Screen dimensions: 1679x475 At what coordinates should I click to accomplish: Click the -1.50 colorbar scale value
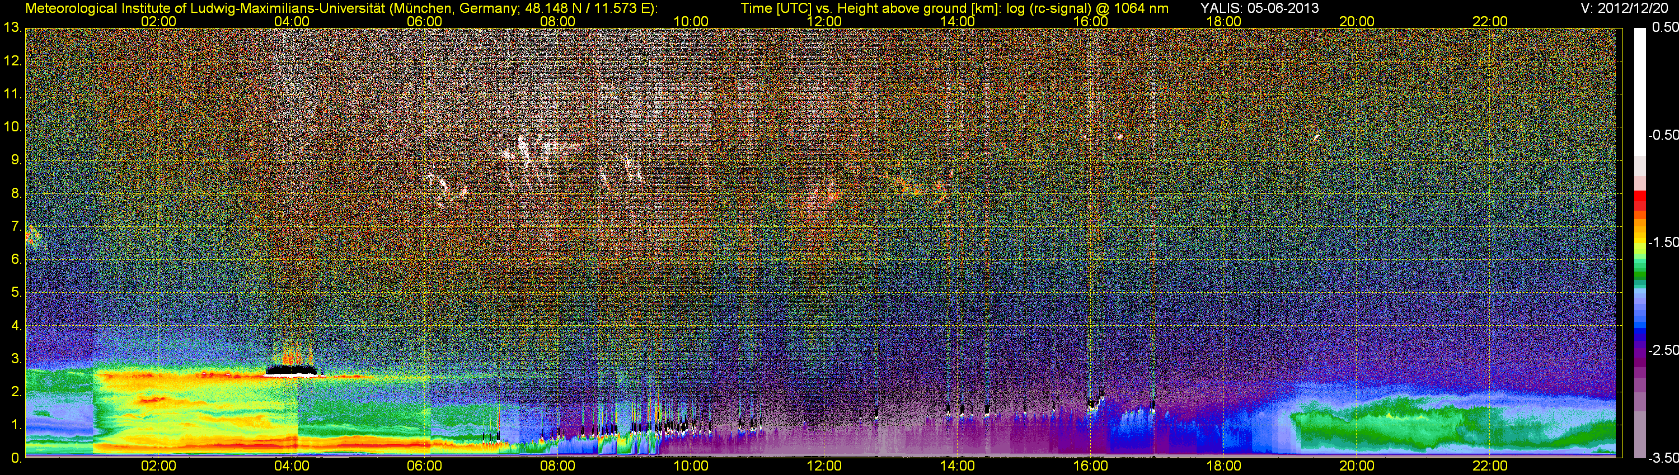coord(1663,243)
